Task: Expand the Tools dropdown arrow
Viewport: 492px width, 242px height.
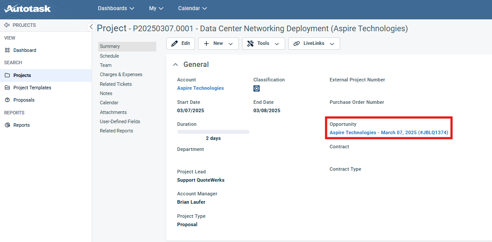Action: click(277, 44)
